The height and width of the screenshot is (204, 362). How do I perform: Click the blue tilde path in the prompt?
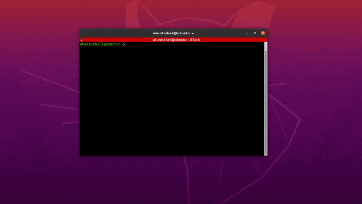click(x=122, y=44)
